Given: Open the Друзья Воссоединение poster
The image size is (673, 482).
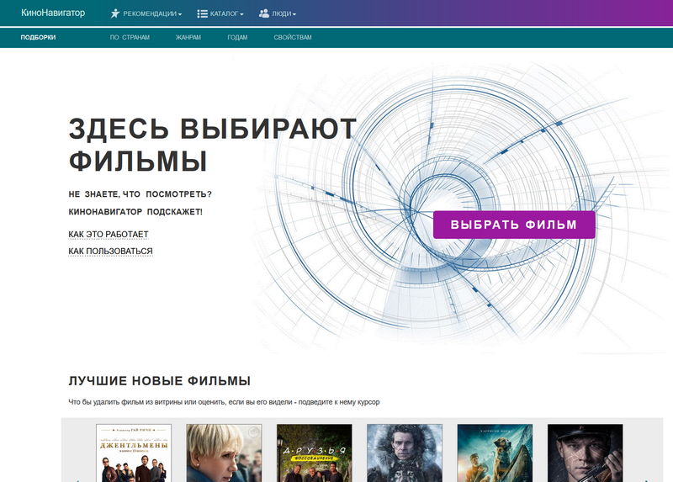Looking at the screenshot, I should pos(314,453).
